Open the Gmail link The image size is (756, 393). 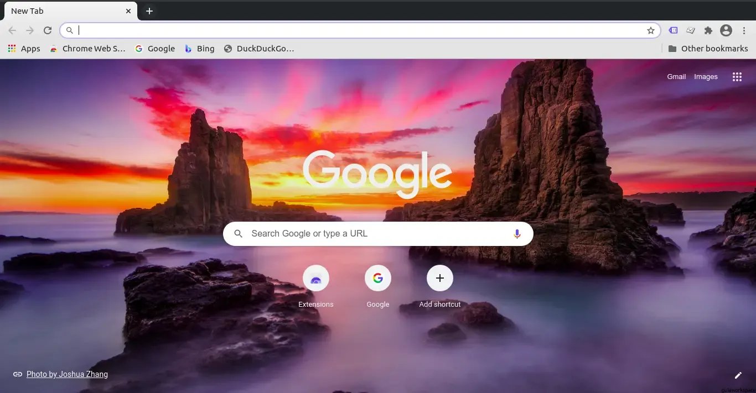pyautogui.click(x=676, y=77)
